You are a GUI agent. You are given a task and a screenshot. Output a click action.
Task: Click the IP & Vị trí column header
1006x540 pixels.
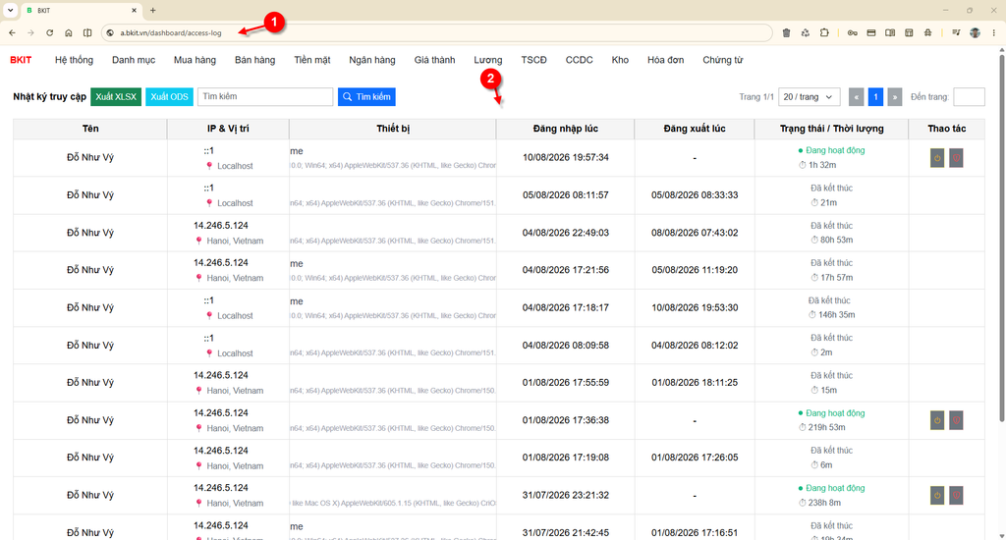pos(228,129)
